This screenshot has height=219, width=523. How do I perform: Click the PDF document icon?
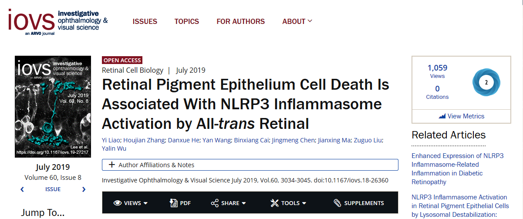click(x=173, y=203)
